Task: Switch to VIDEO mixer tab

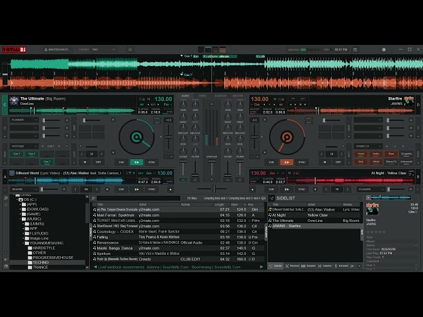Action: [x=202, y=96]
